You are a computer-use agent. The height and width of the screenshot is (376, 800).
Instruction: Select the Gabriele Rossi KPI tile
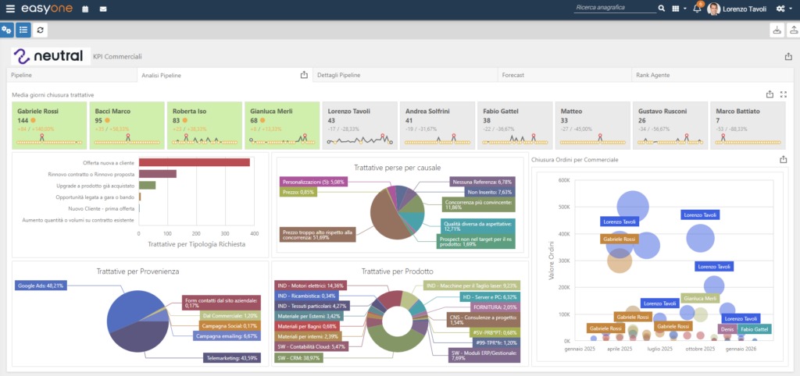(48, 125)
